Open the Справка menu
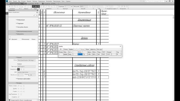 (68, 1)
